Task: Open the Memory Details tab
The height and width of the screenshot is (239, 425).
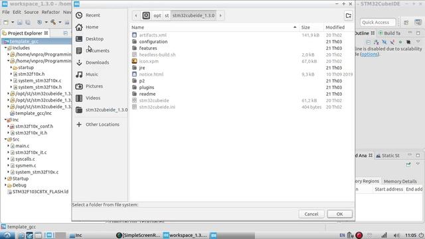Action: [x=400, y=181]
